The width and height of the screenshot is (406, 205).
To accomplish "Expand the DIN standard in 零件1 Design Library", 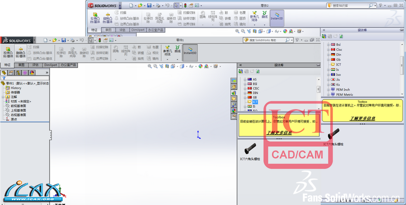I will (245, 93).
